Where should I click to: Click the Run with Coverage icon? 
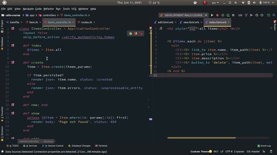tap(222, 15)
